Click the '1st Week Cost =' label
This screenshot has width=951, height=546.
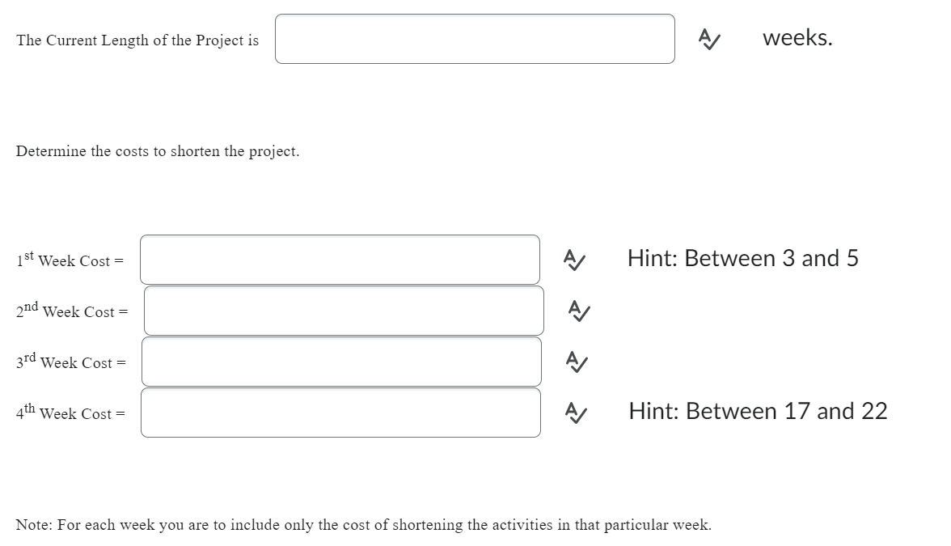click(70, 260)
